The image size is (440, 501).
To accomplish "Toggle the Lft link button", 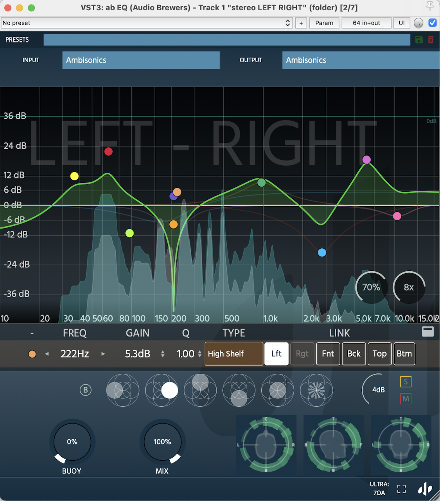I will coord(277,354).
